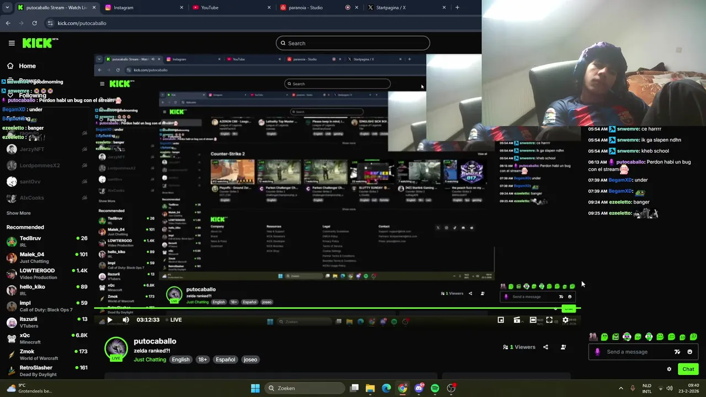Show hidden system tray icons
The height and width of the screenshot is (397, 706).
click(x=621, y=388)
